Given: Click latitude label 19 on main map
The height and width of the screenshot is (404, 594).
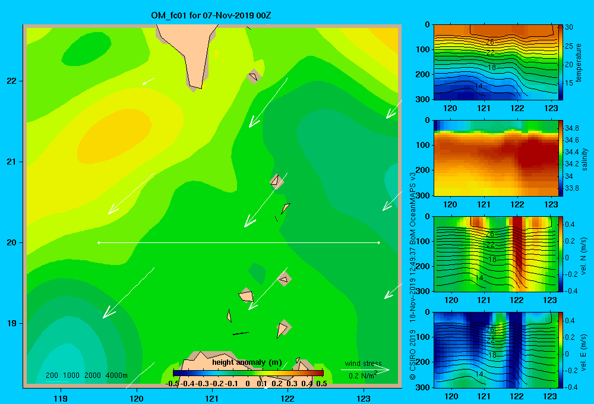Looking at the screenshot, I should click(x=11, y=323).
